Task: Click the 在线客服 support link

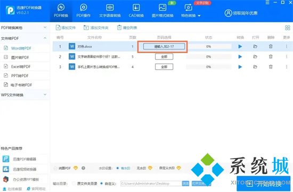Action: tap(12, 189)
